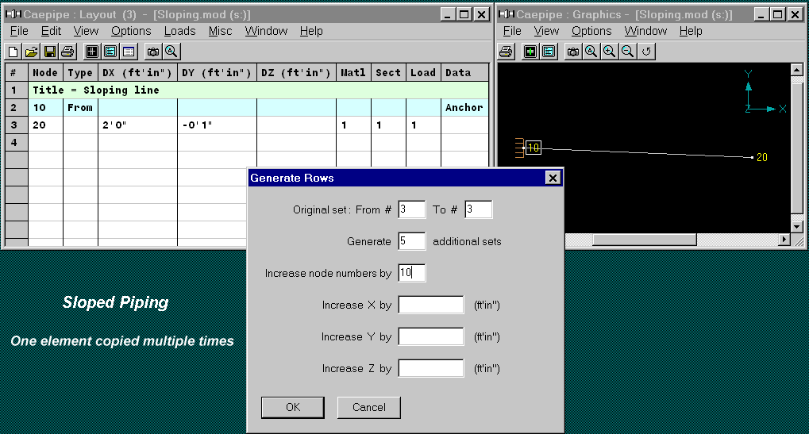Image resolution: width=809 pixels, height=434 pixels.
Task: Minimize the Layout window
Action: click(x=447, y=14)
